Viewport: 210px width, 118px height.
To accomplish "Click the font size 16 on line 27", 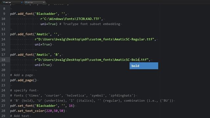I will pos(71,106).
